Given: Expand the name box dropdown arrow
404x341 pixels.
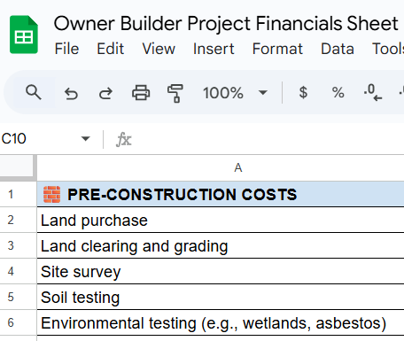Looking at the screenshot, I should click(85, 138).
